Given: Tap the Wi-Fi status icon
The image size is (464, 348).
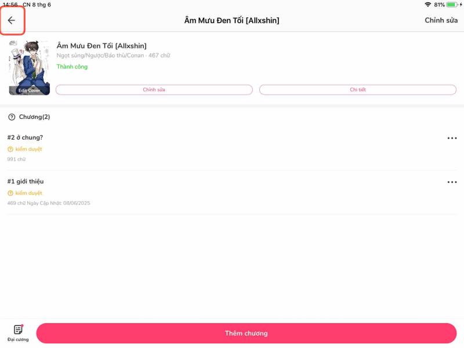Looking at the screenshot, I should 427,5.
